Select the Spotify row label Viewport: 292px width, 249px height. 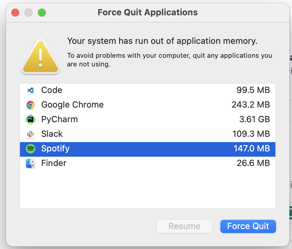(55, 149)
